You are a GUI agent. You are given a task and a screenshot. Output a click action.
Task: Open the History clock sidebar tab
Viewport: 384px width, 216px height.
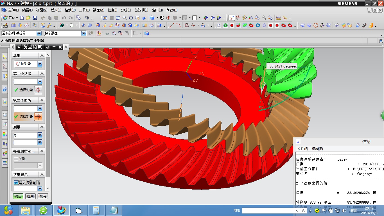[5, 115]
